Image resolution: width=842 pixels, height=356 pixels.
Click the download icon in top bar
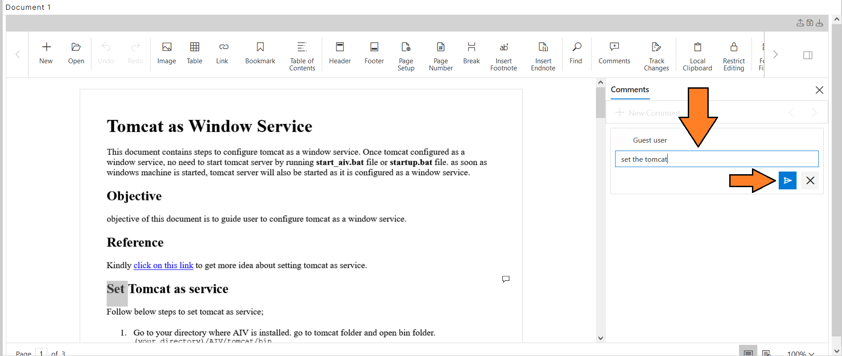[x=820, y=23]
